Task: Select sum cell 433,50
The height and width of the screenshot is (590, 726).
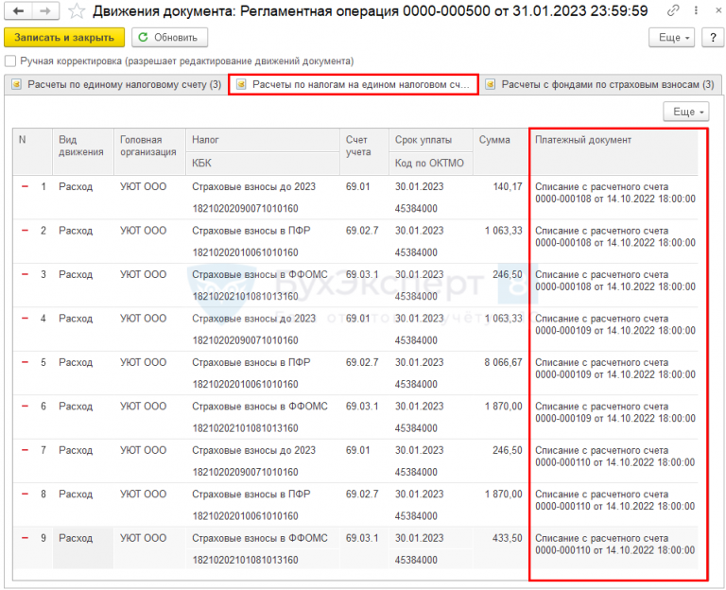Action: (x=508, y=538)
